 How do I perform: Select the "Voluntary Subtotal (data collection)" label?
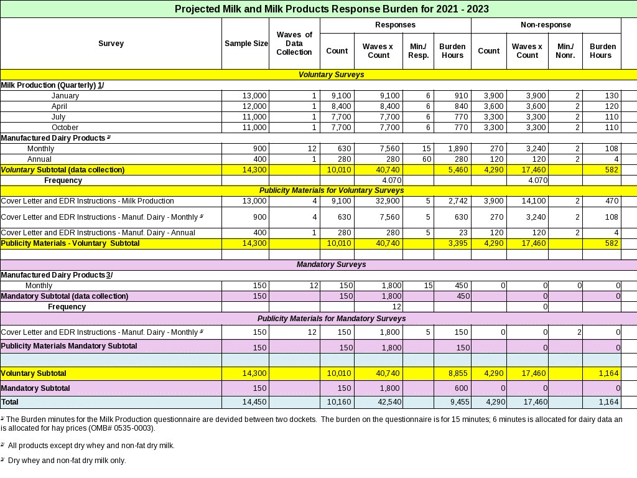(x=63, y=170)
